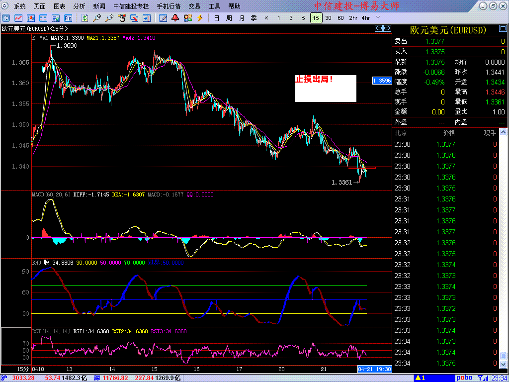Image resolution: width=509 pixels, height=382 pixels.
Task: Go to previous symbol with left arrow
Action: pos(378,28)
